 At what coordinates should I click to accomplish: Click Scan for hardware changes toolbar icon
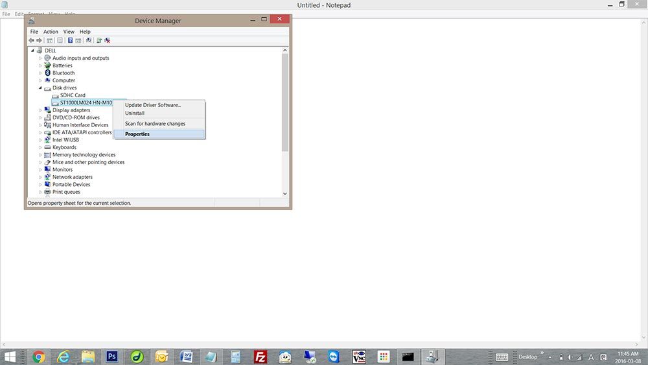(x=88, y=40)
